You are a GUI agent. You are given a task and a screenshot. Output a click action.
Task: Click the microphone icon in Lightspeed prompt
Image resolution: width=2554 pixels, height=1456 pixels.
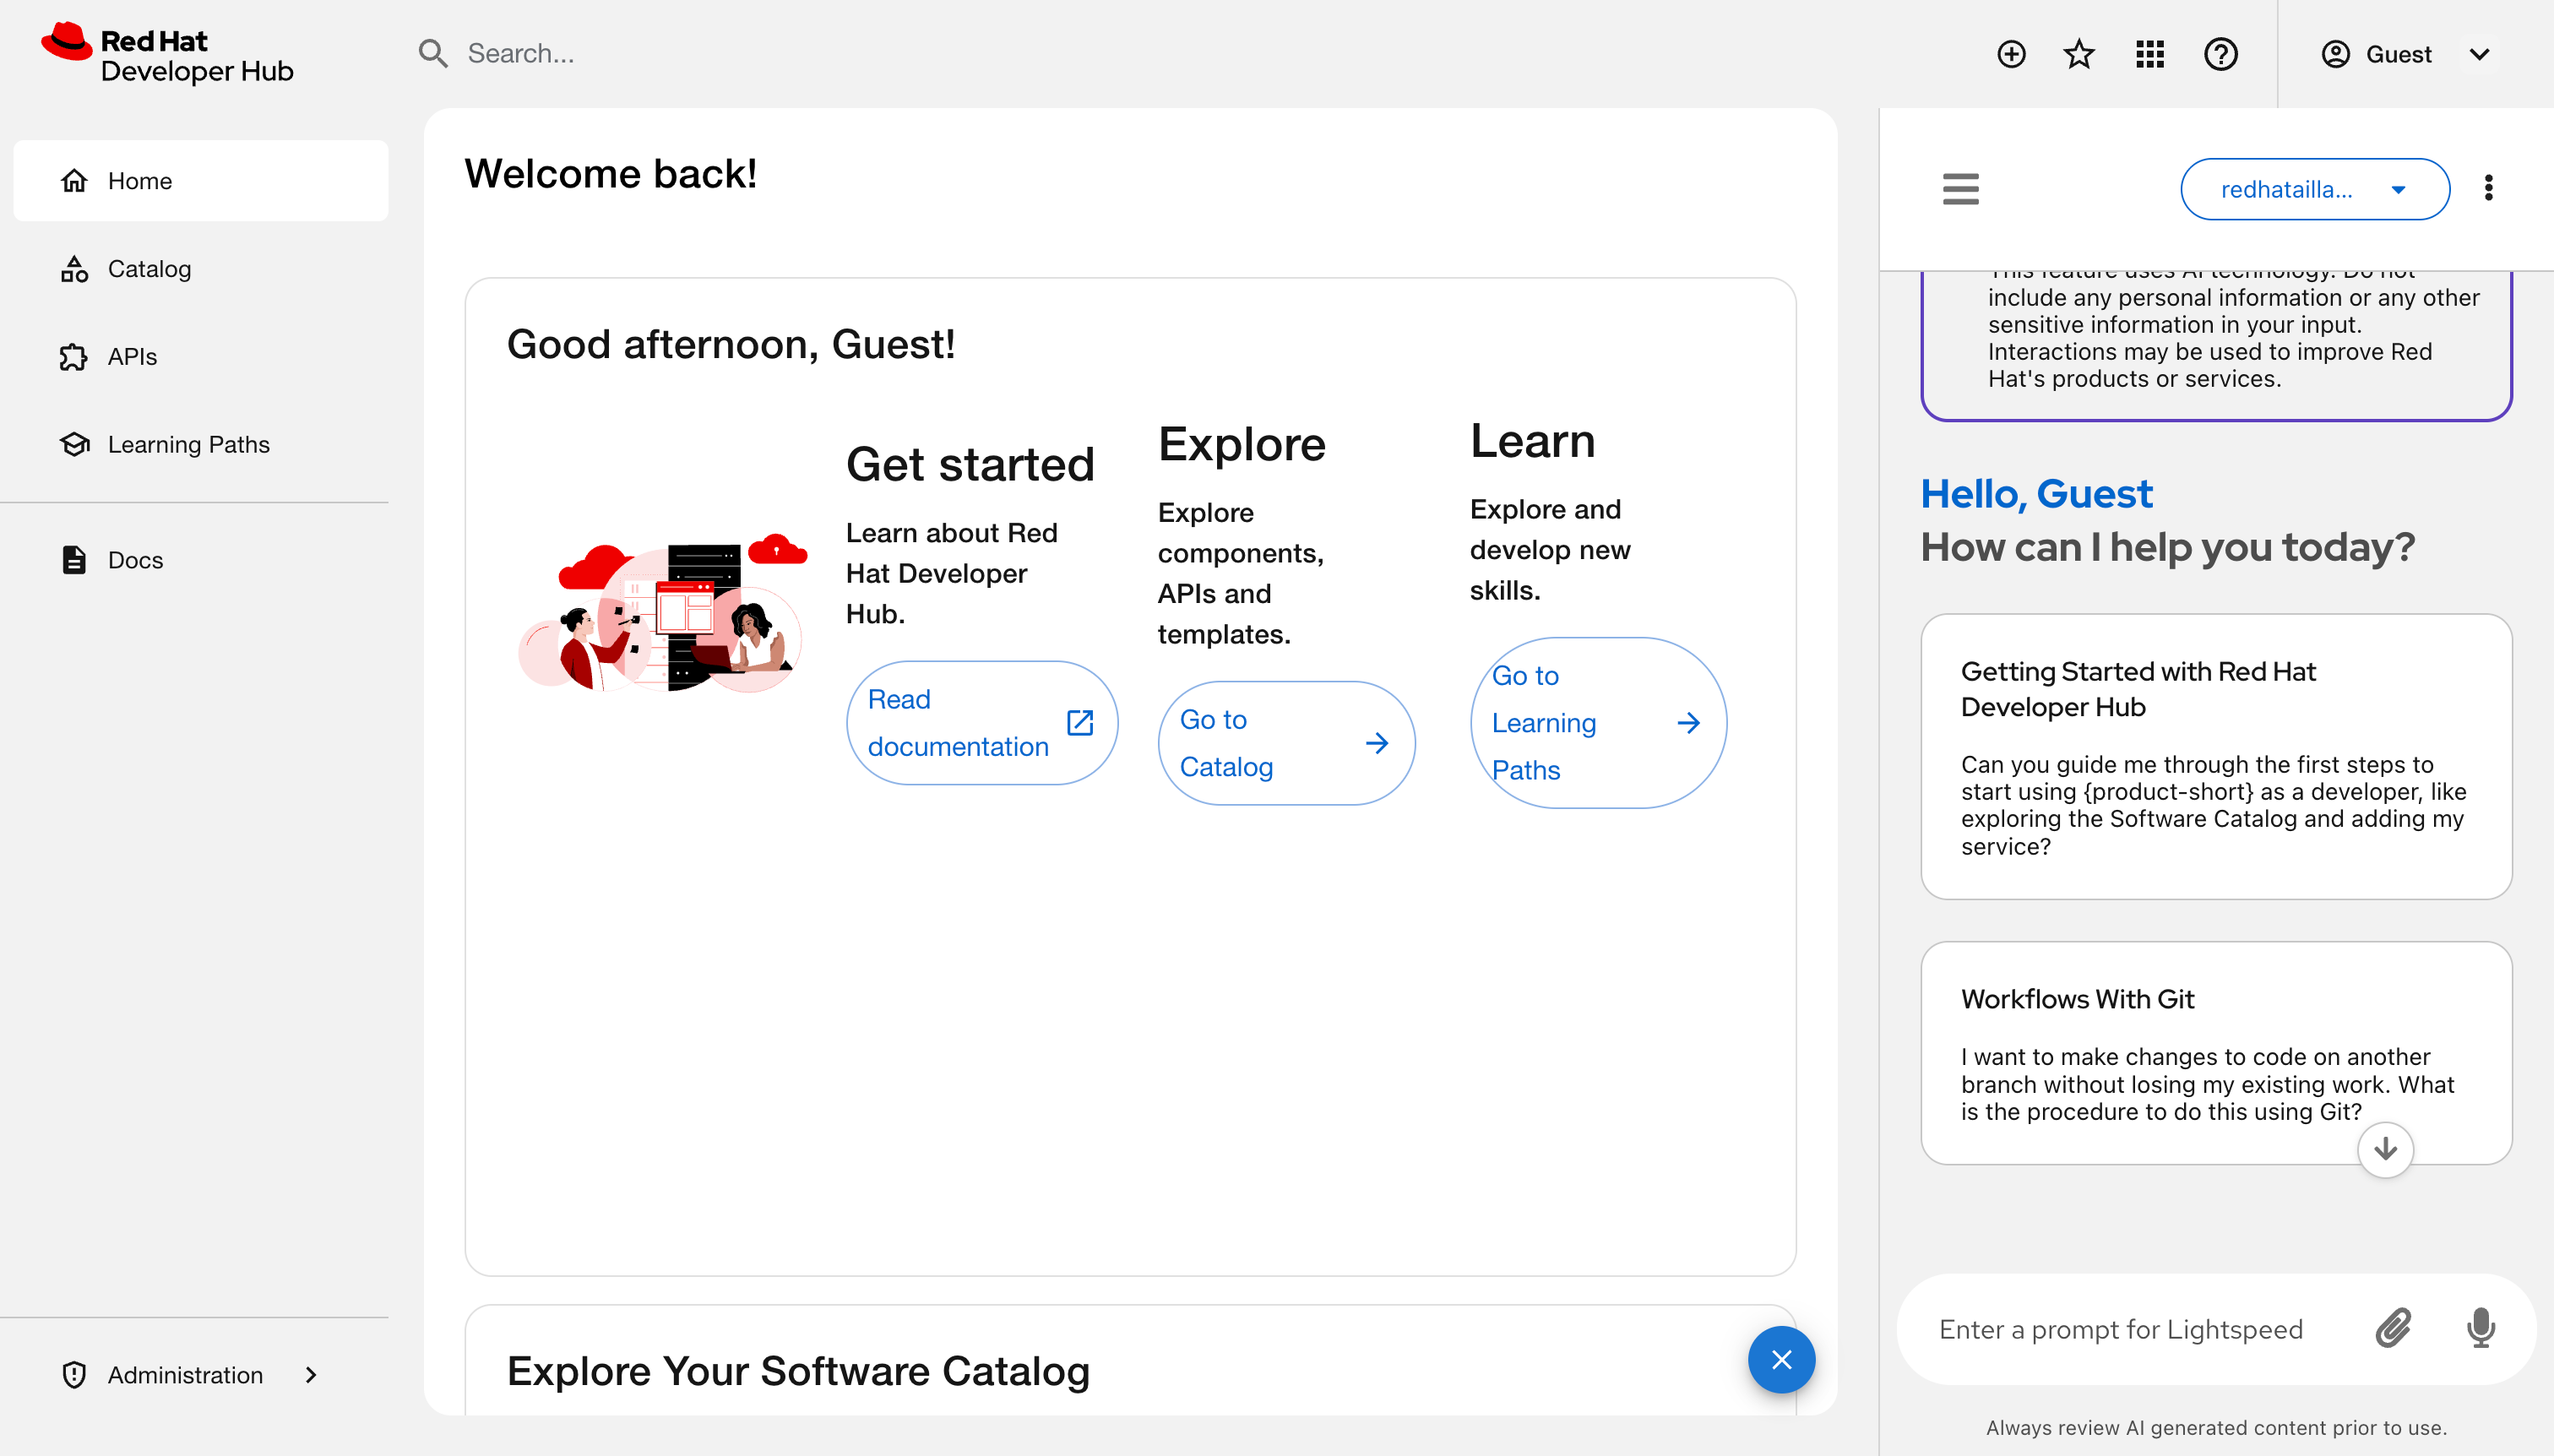2480,1328
